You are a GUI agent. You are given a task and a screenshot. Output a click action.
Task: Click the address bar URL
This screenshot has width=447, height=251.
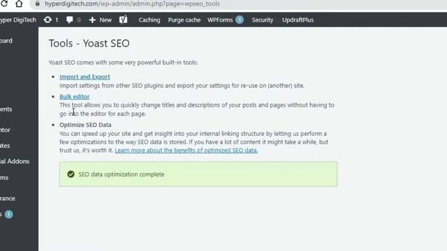coord(132,3)
